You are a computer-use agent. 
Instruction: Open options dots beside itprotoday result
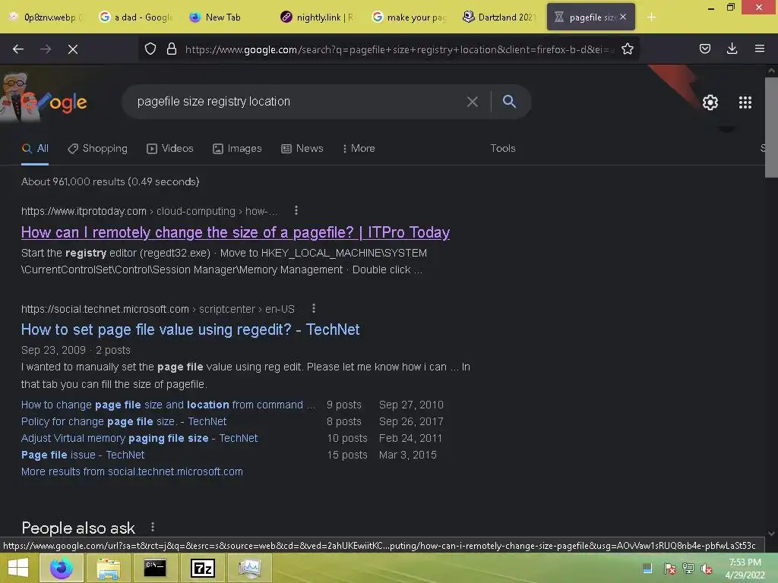click(296, 210)
